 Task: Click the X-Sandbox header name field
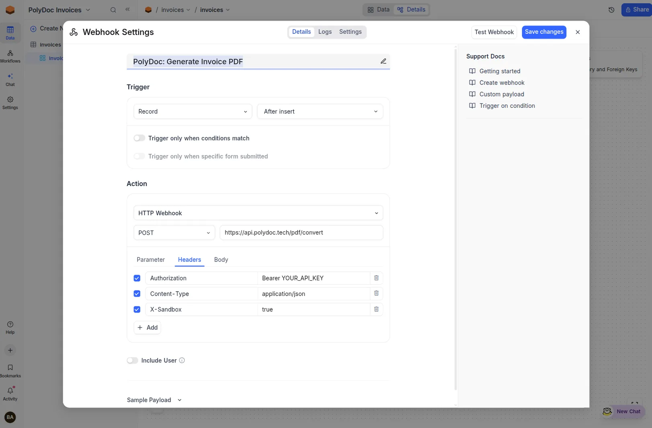coord(201,309)
